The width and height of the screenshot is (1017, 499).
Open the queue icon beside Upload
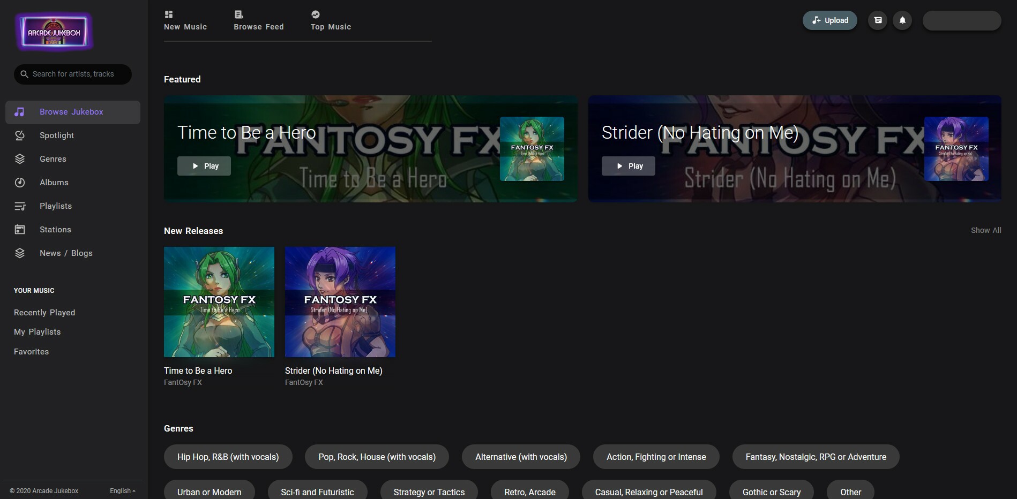point(878,20)
